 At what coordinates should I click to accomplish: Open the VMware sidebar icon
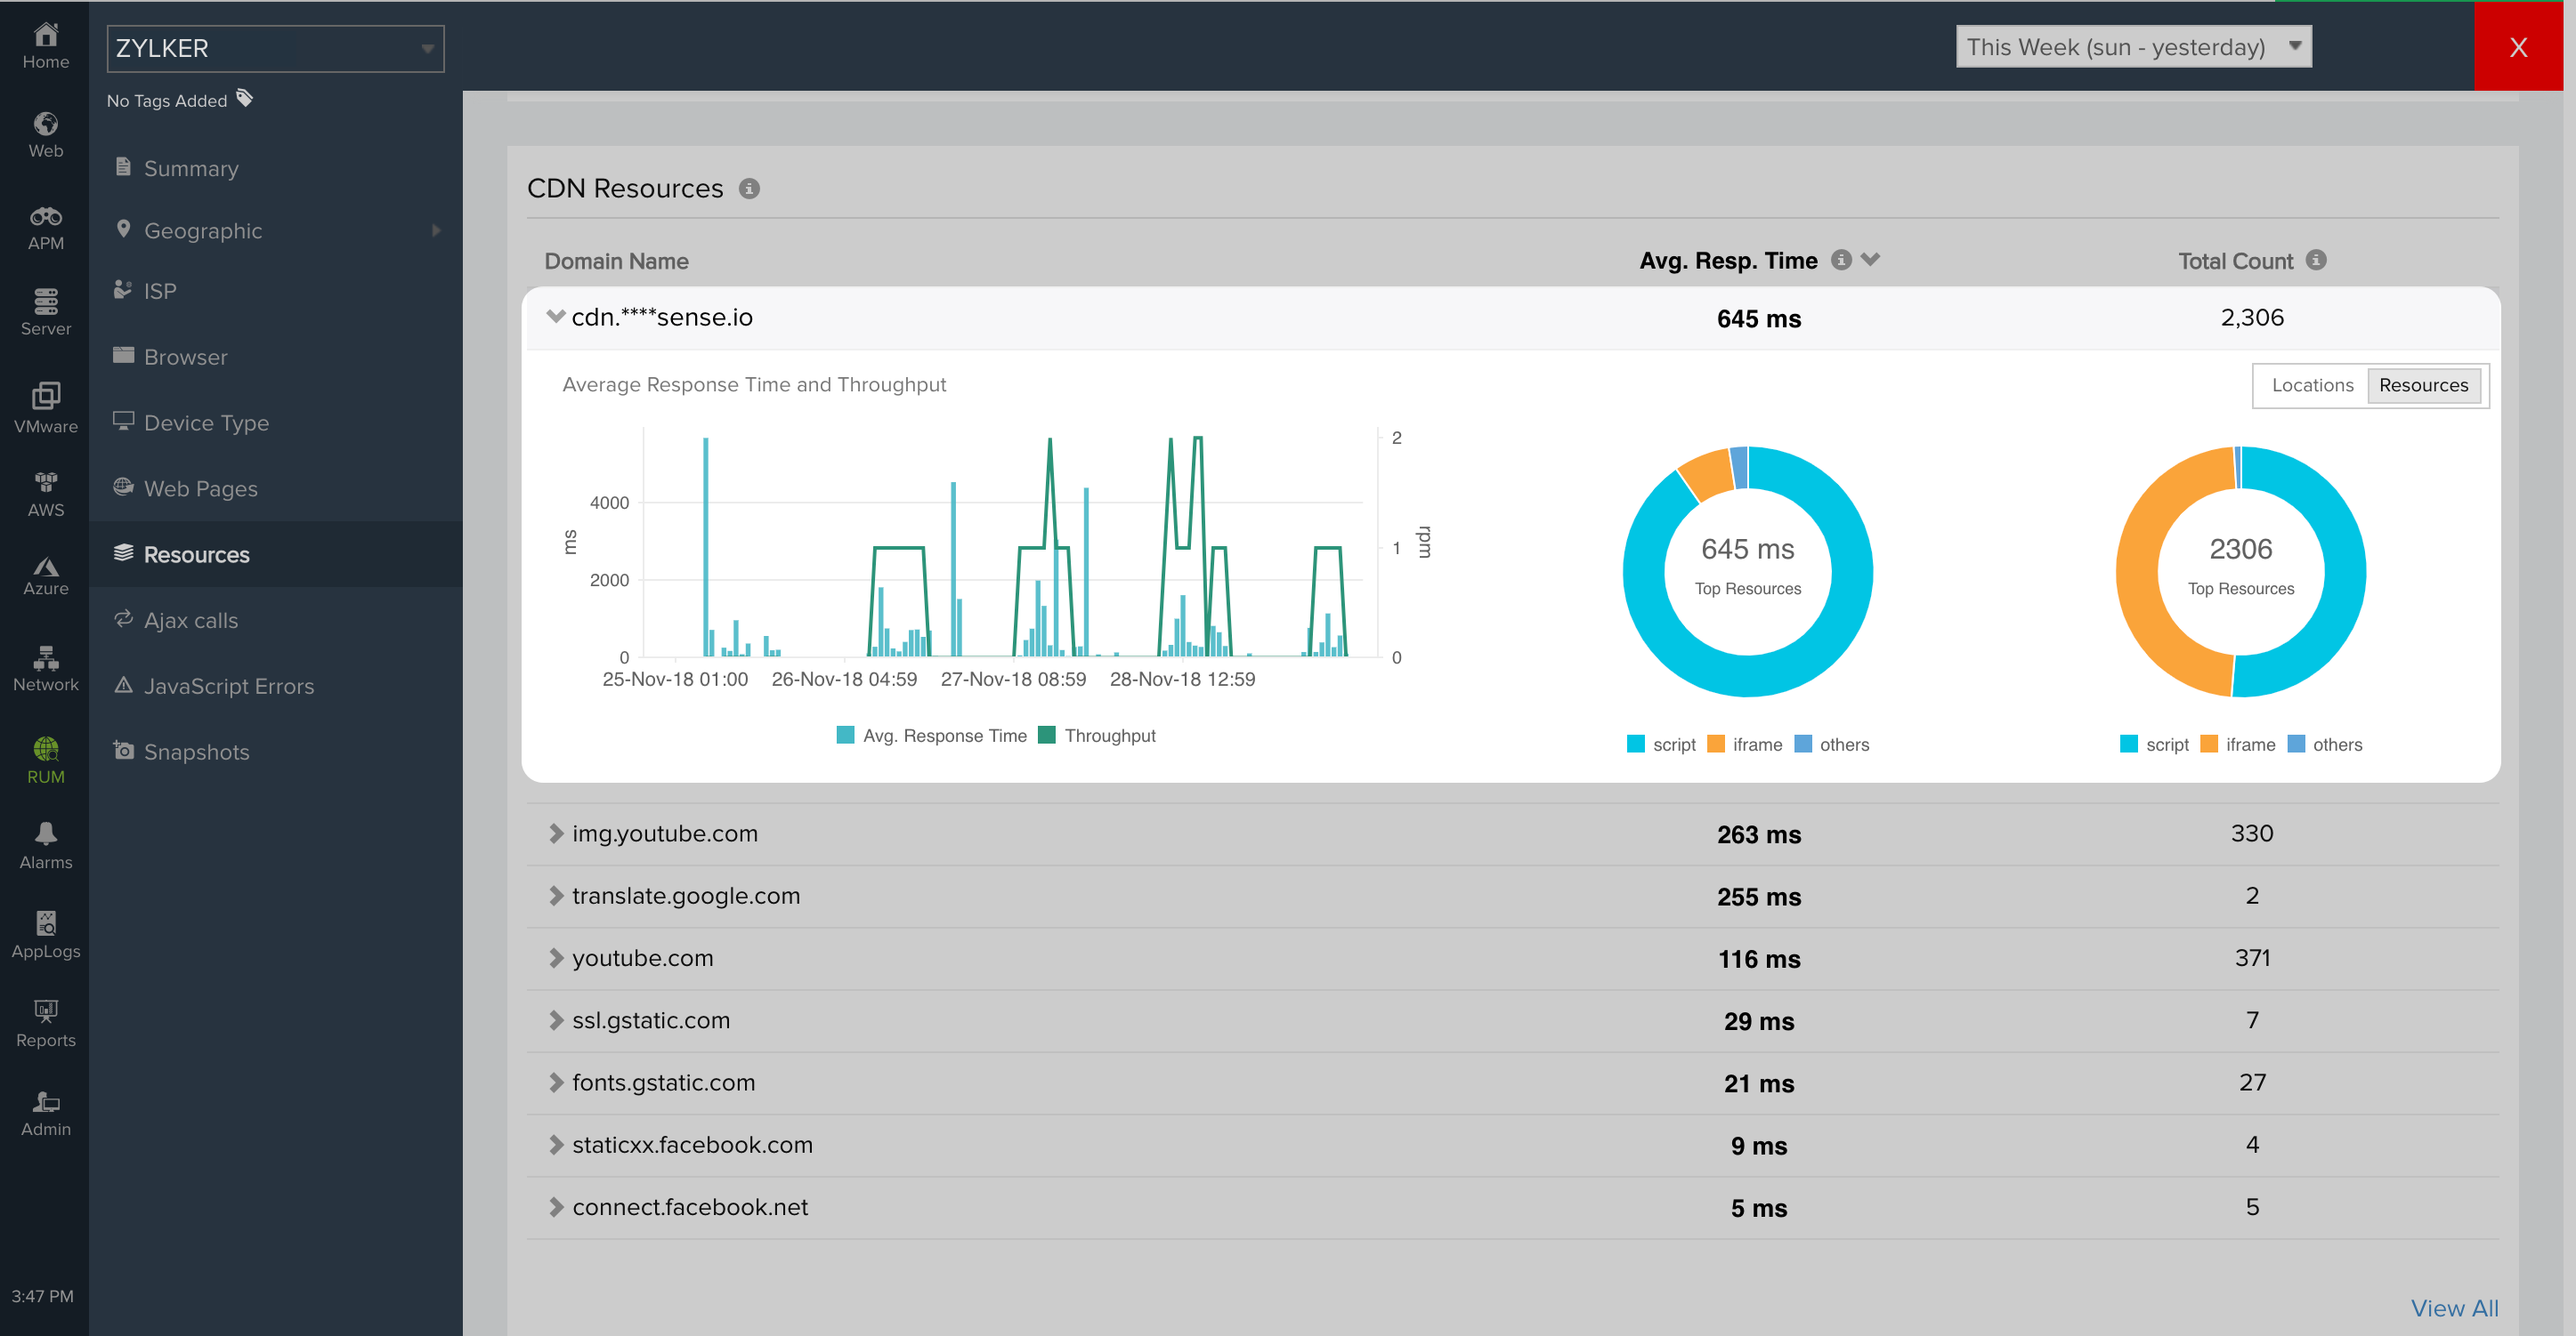[x=45, y=398]
